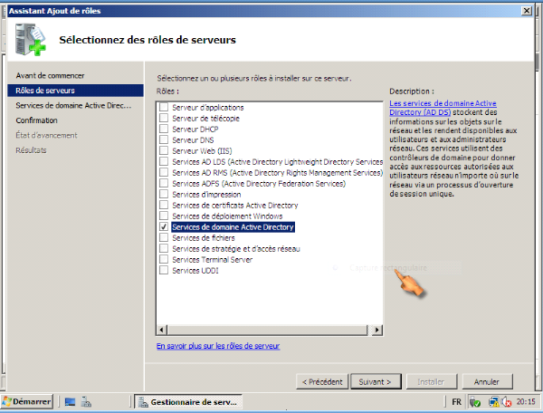Click the roles list right scroll arrow
The image size is (543, 413).
377,330
